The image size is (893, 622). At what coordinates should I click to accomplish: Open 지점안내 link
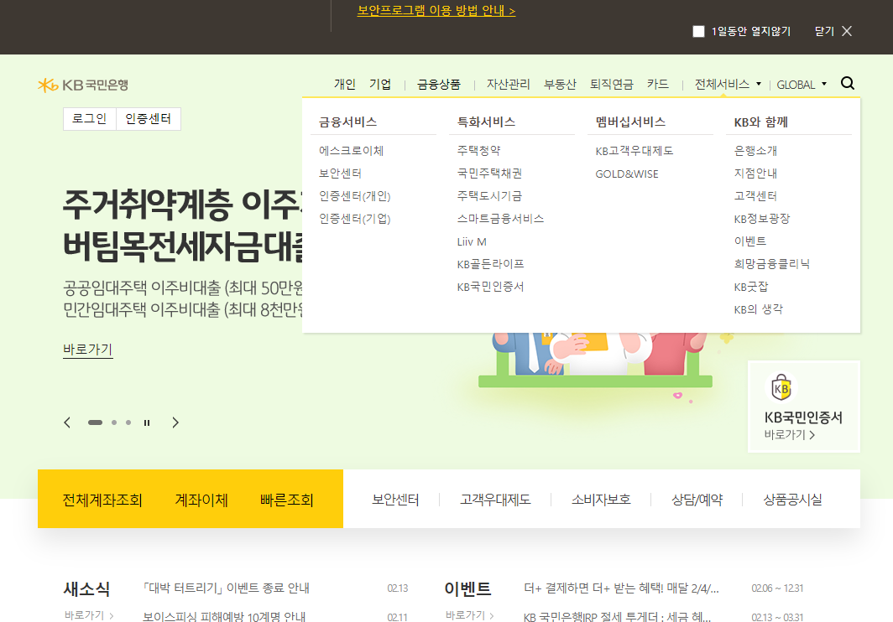(755, 174)
